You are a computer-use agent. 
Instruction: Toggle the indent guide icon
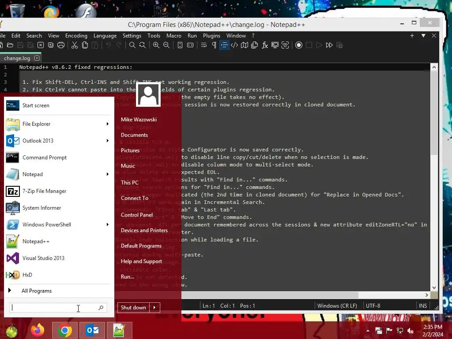tap(224, 45)
